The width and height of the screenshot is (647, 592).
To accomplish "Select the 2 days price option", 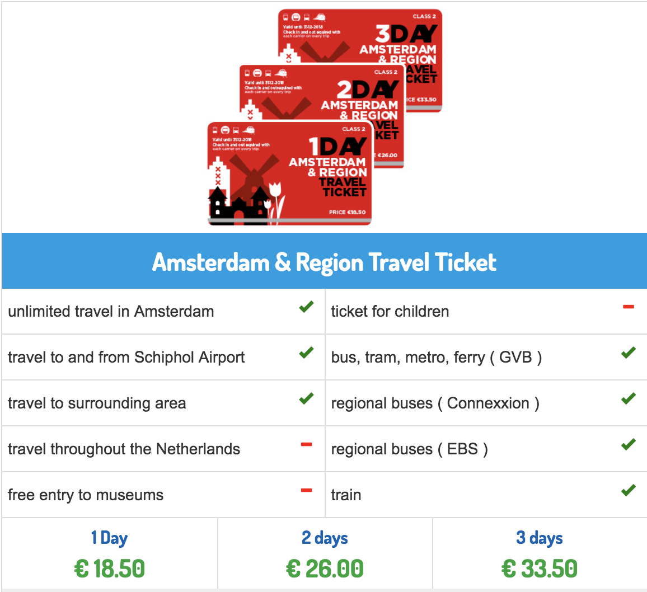I will coord(325,553).
